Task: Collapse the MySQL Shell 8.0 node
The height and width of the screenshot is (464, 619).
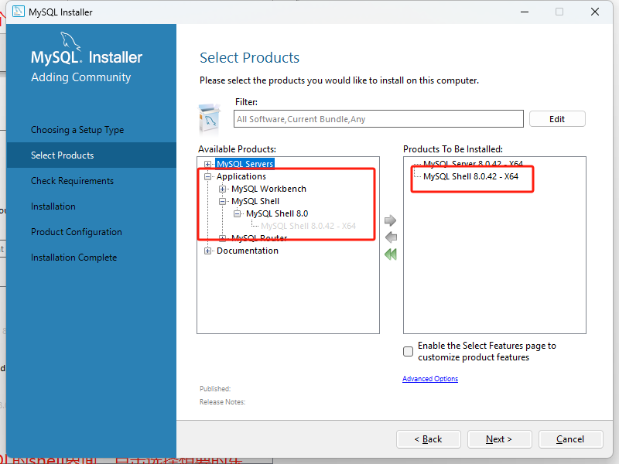Action: [x=238, y=213]
